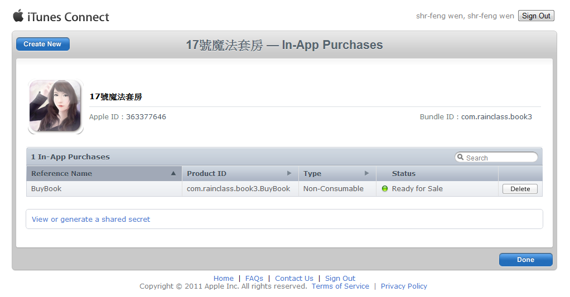Open the Contact Us footer link
The width and height of the screenshot is (570, 297).
[x=294, y=278]
